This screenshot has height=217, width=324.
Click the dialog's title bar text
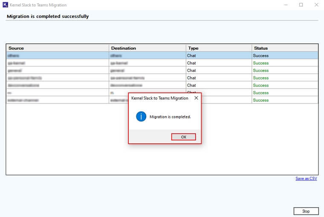tap(160, 98)
